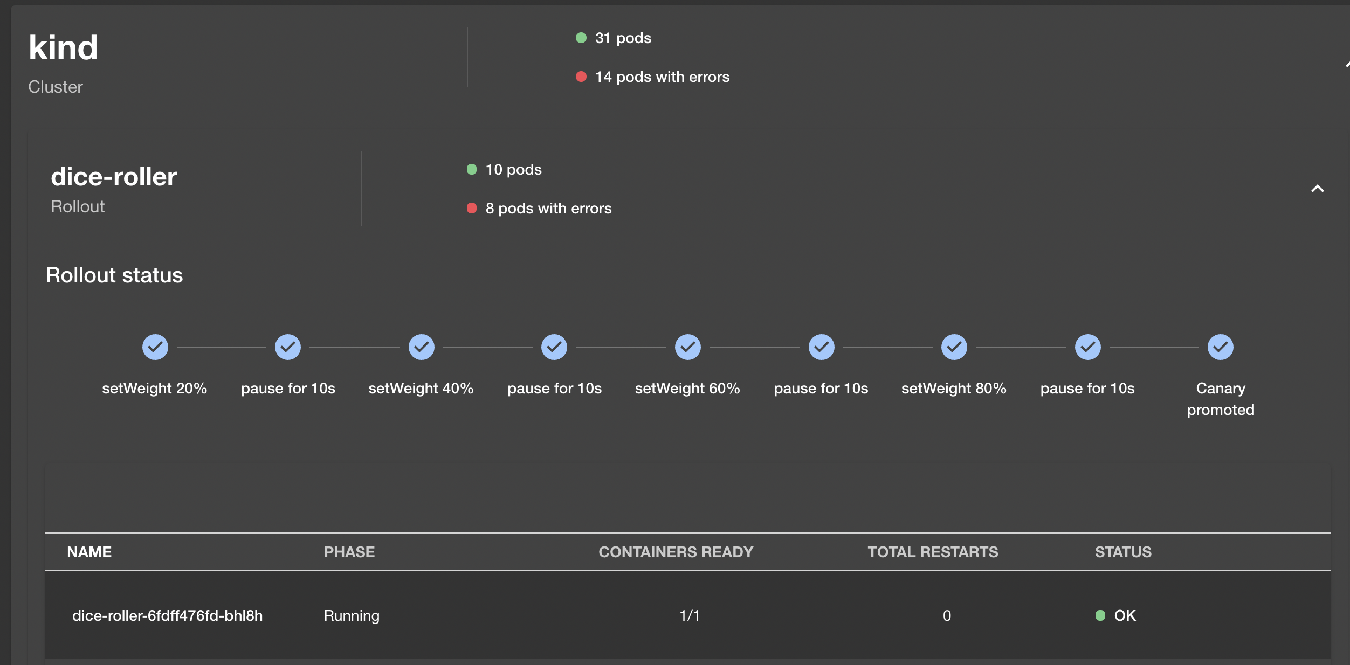Click the green 31 pods indicator dot
This screenshot has height=665, width=1350.
click(581, 37)
